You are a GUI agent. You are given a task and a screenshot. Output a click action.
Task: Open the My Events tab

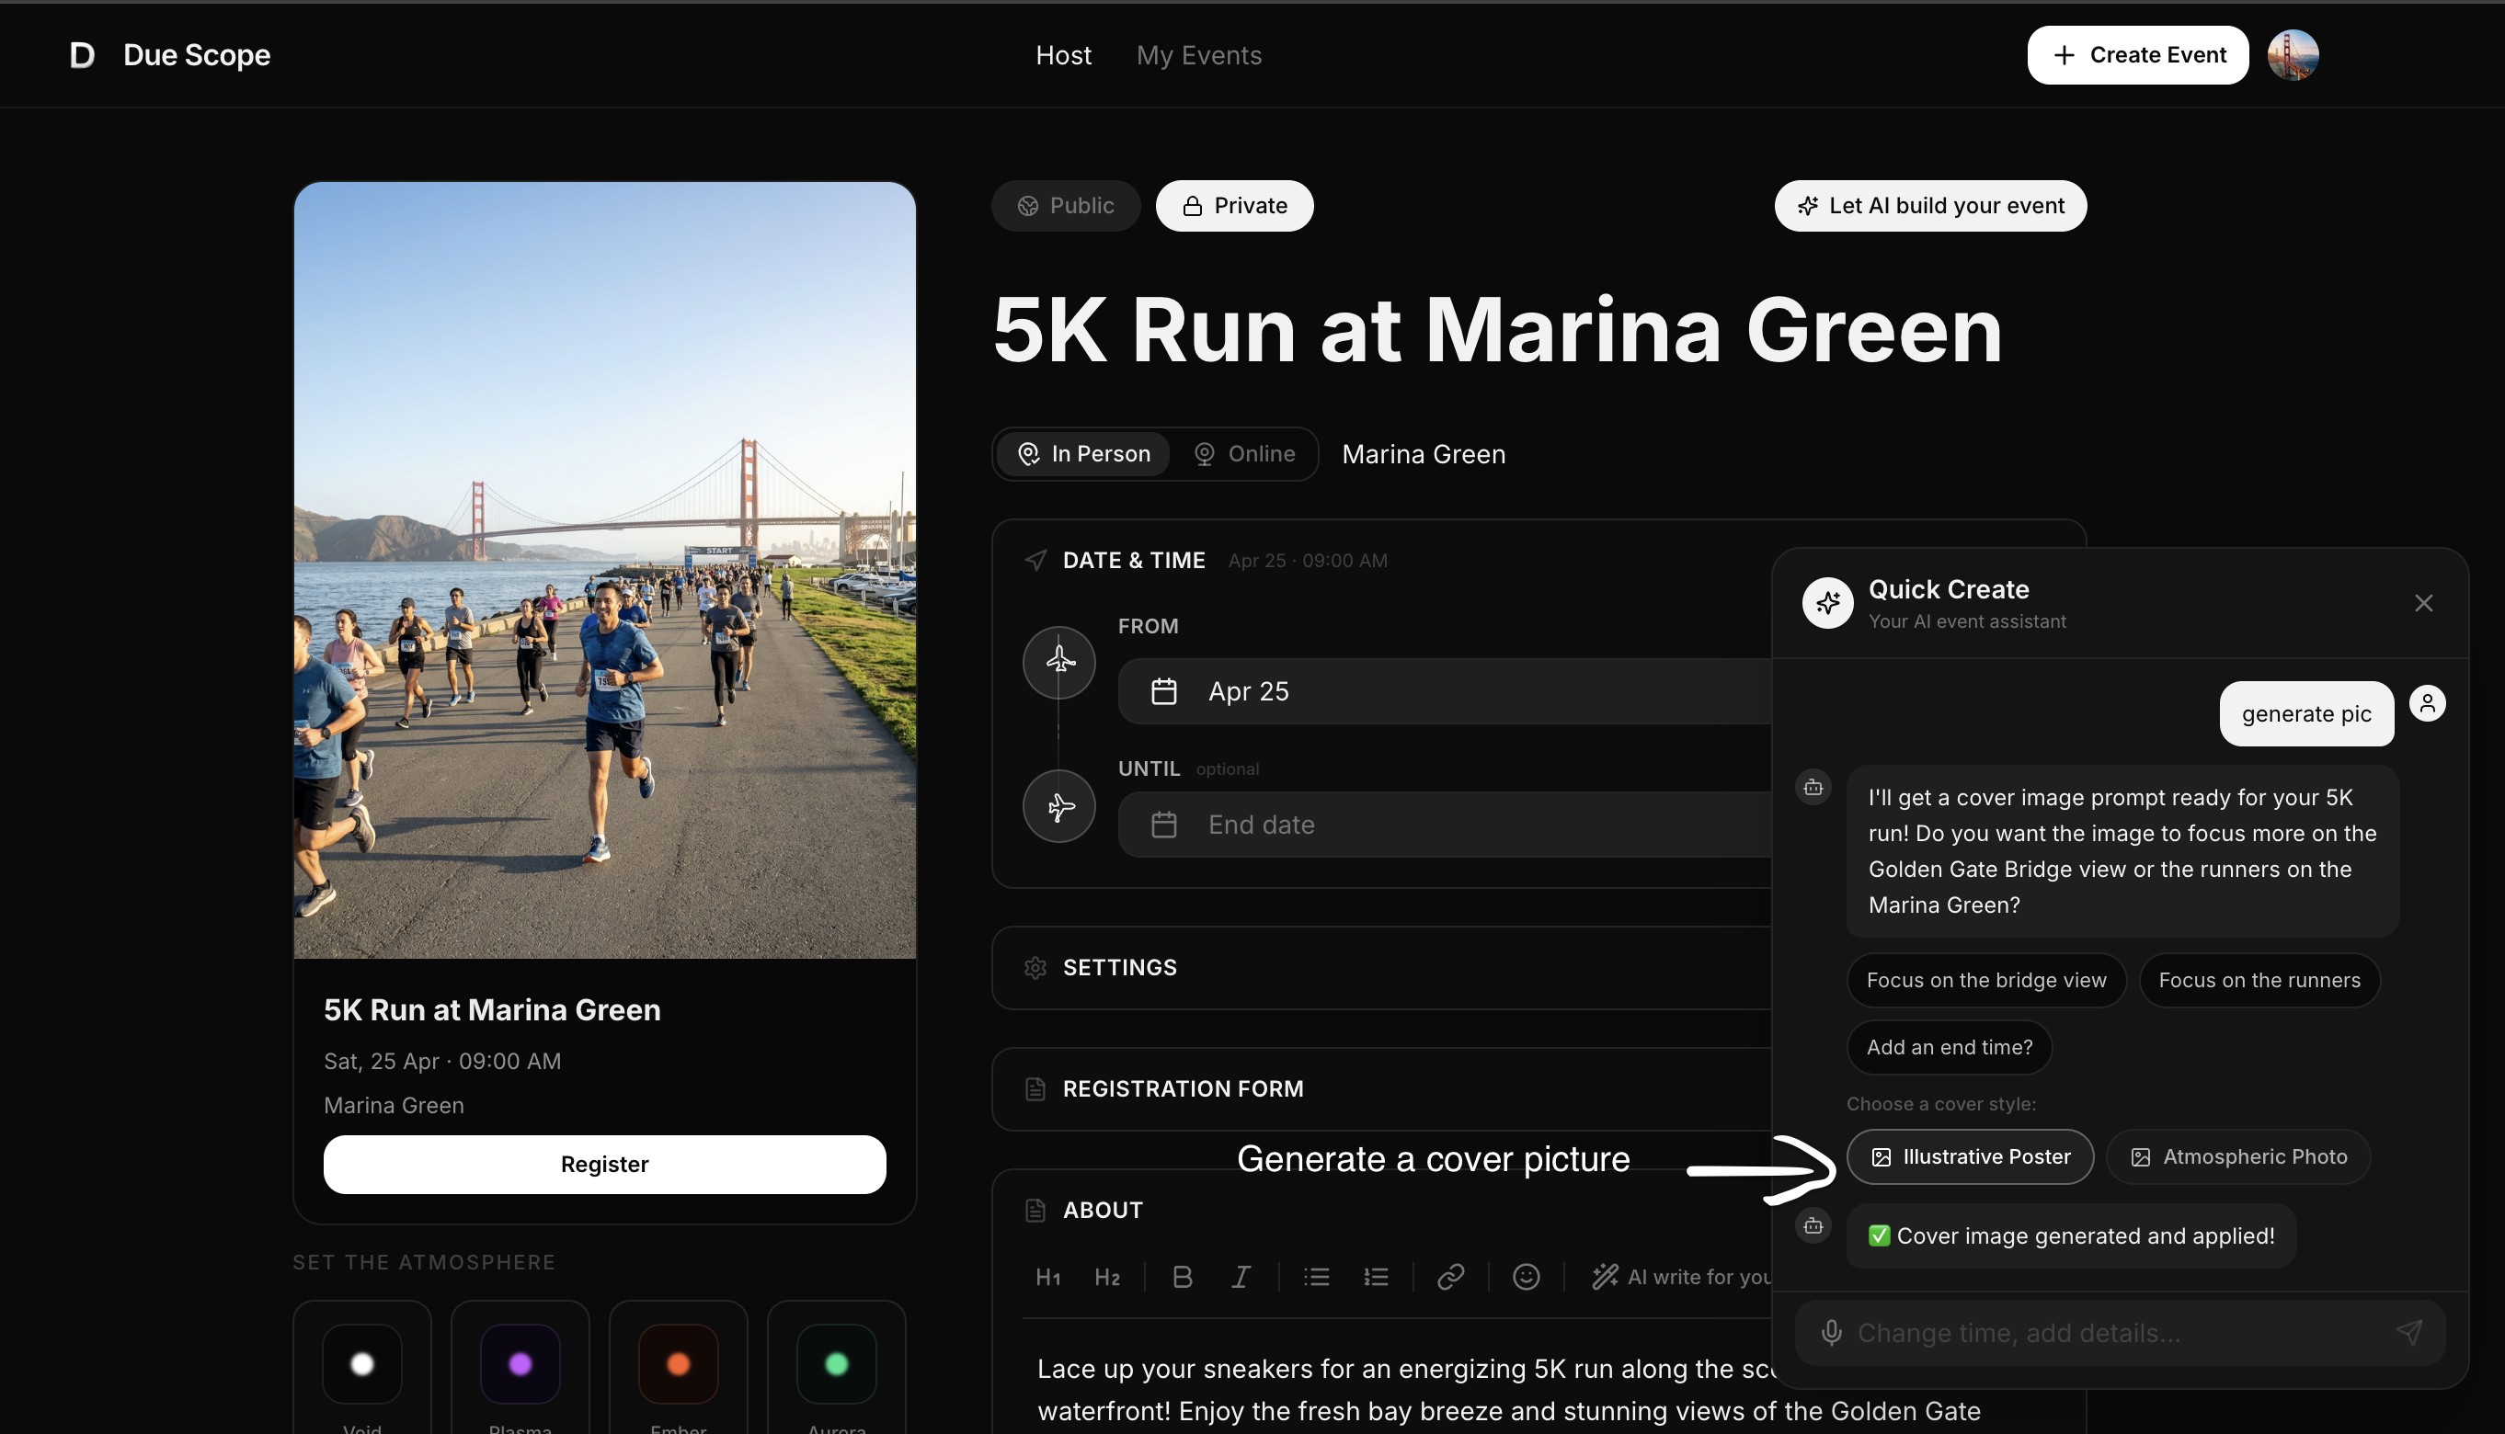[1199, 55]
